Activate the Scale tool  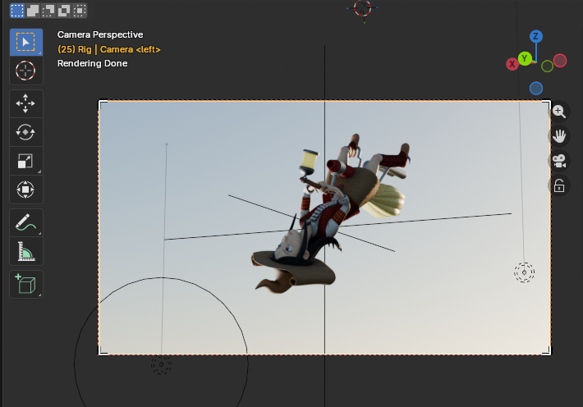pos(25,161)
